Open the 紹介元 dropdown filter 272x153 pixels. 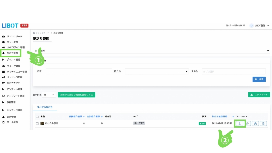(157, 71)
